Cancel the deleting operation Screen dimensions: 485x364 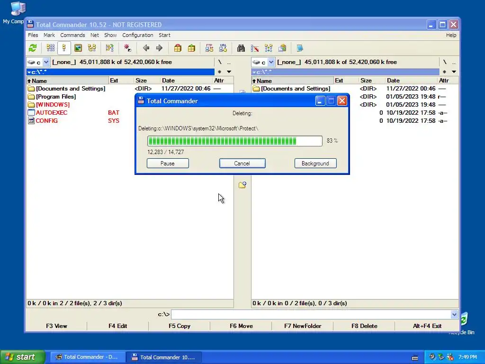coord(242,164)
